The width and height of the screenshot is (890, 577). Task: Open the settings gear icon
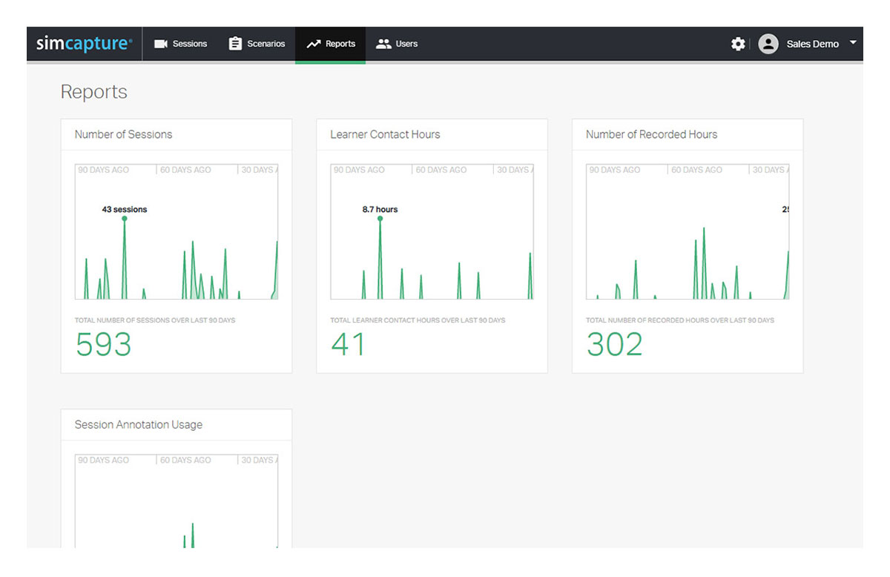coord(738,44)
